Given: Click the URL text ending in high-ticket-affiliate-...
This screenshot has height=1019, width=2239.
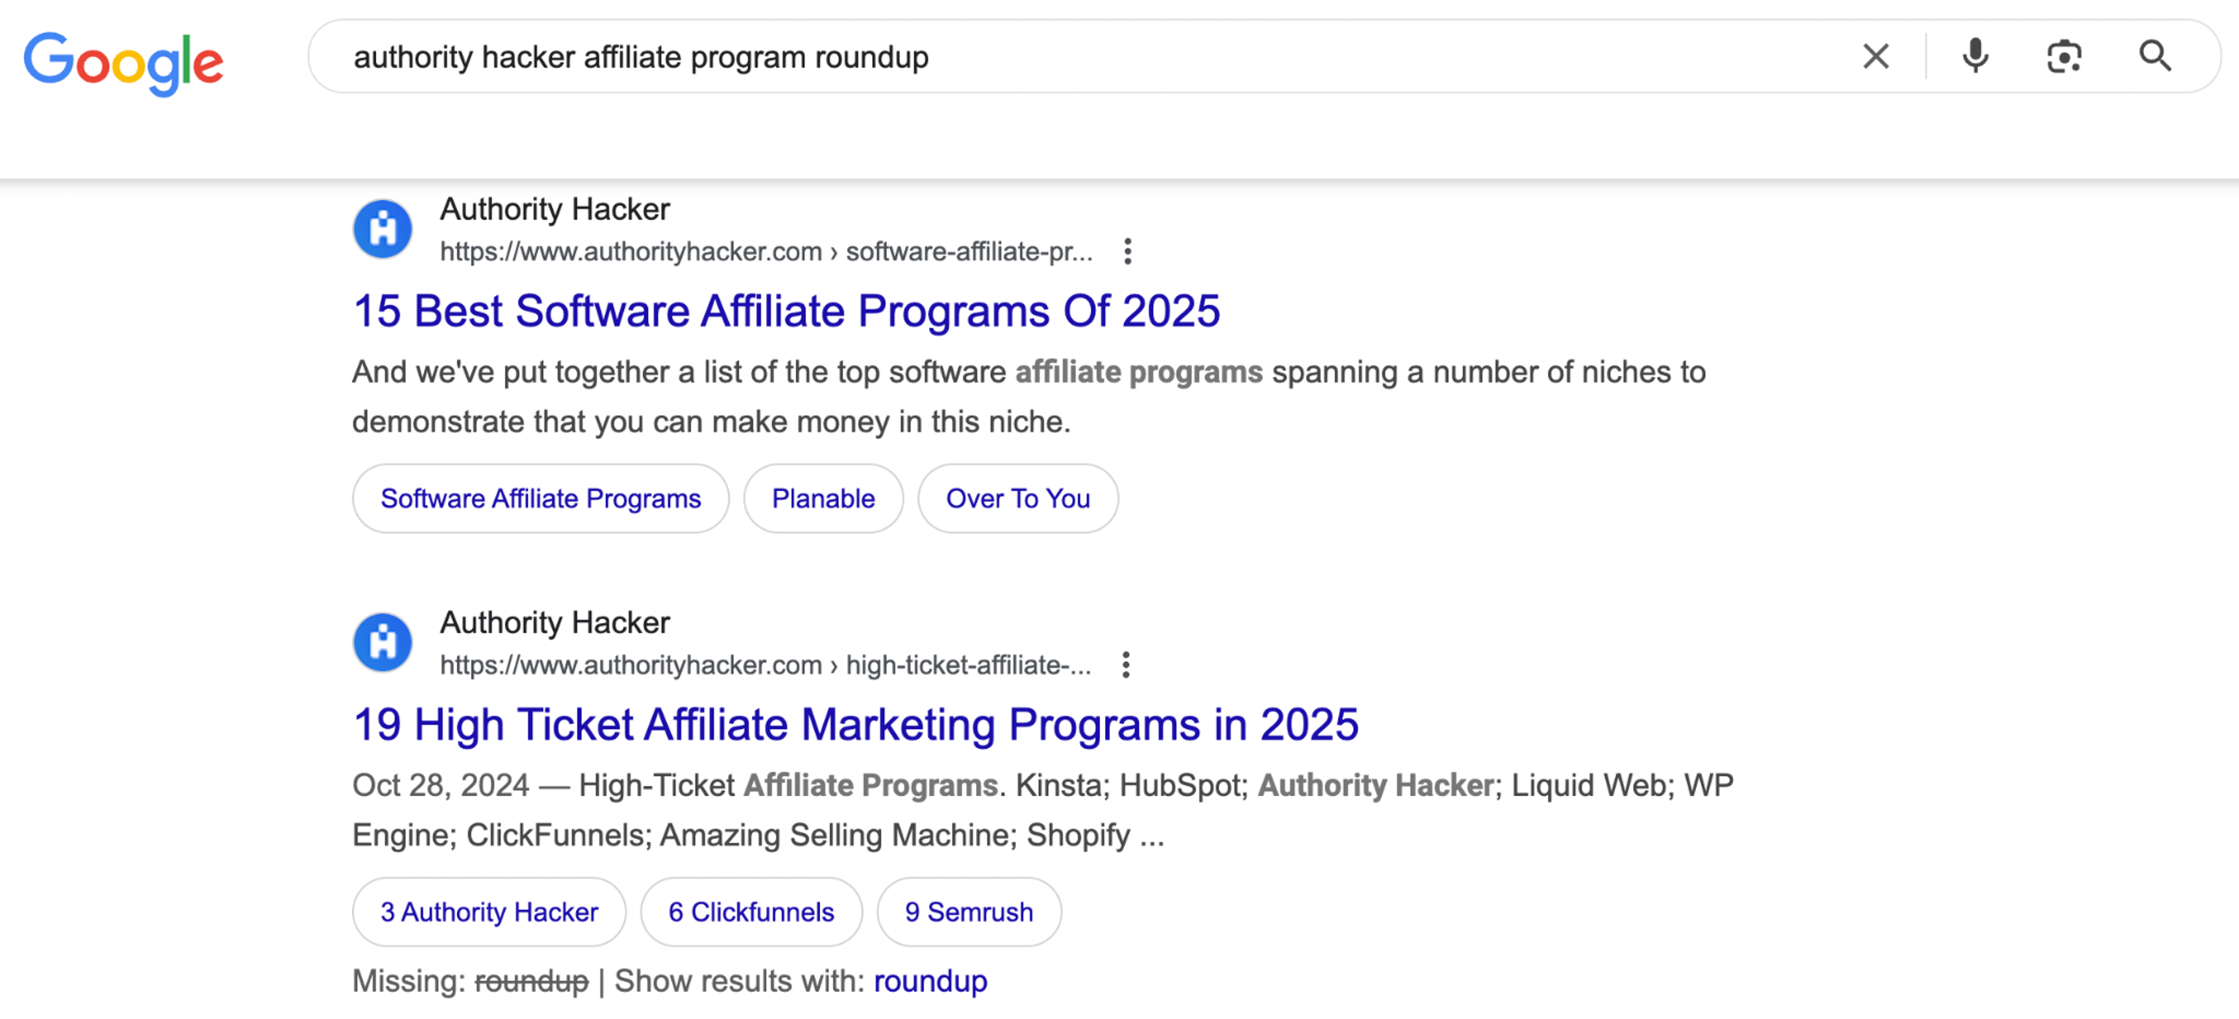Looking at the screenshot, I should point(765,665).
